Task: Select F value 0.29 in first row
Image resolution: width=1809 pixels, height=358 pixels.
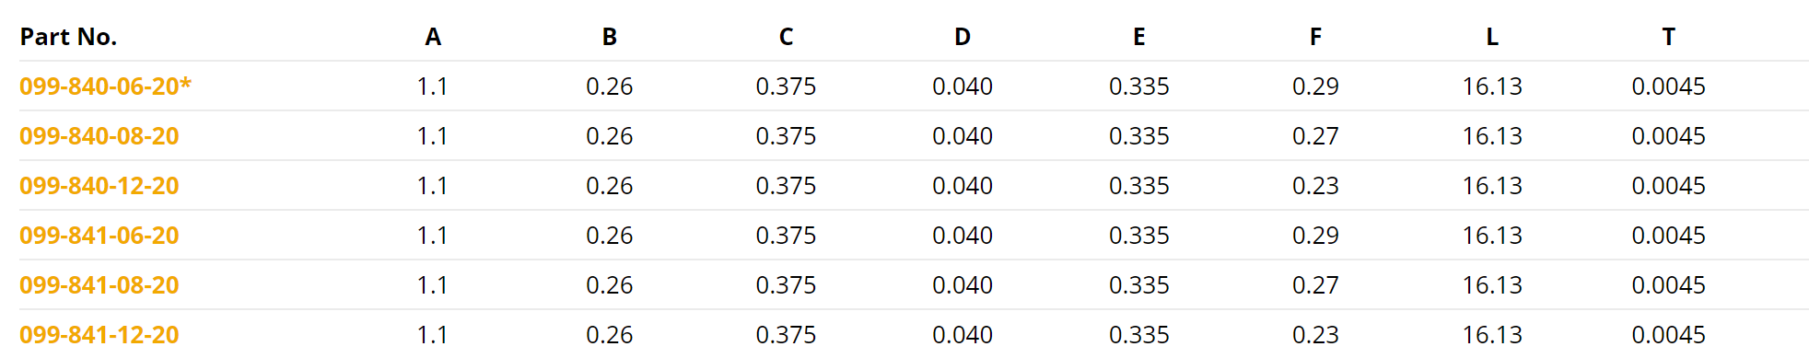Action: 1315,87
